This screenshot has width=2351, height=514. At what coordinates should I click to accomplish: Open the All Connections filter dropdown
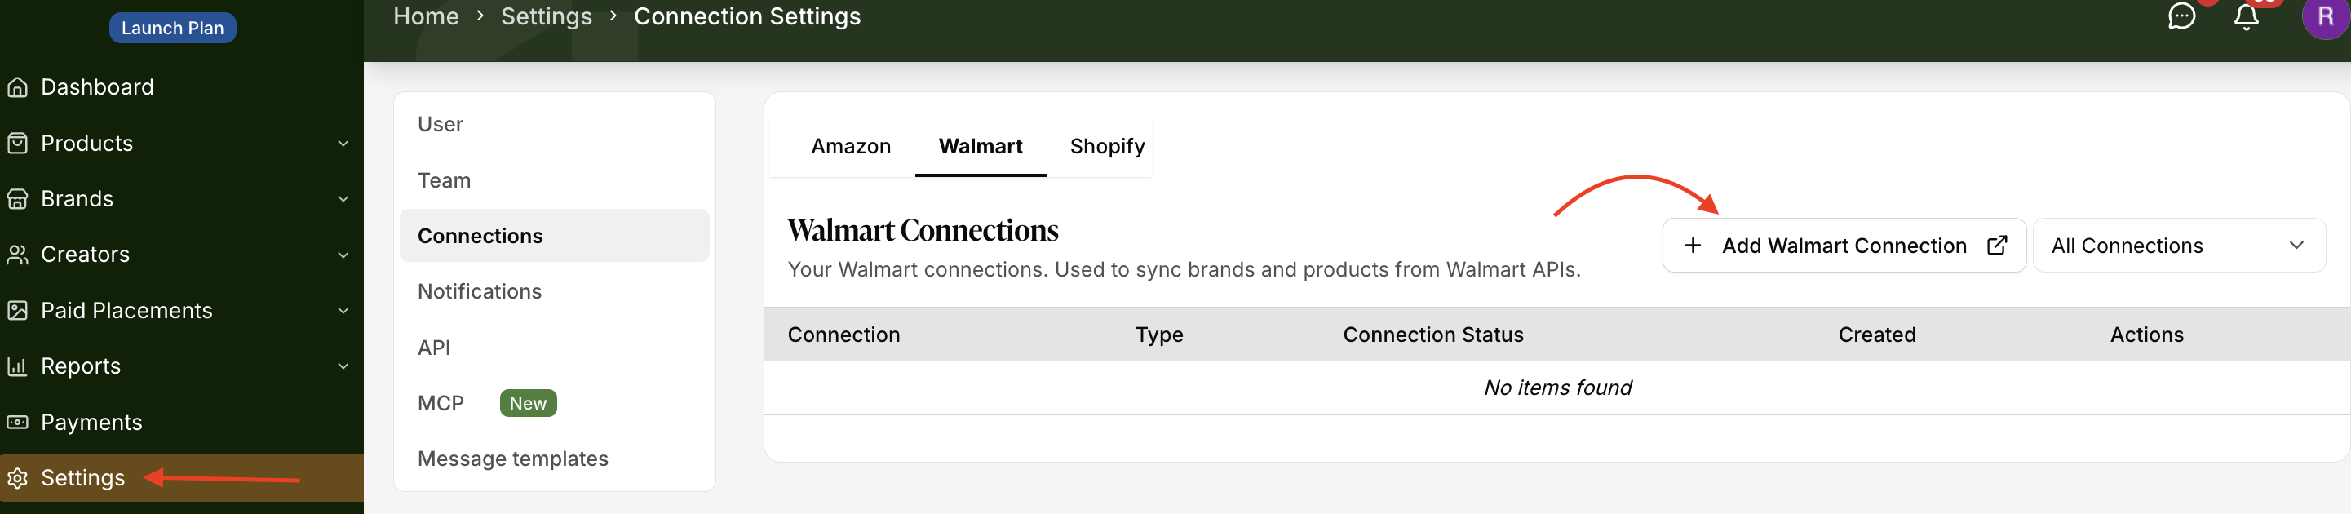pyautogui.click(x=2179, y=246)
